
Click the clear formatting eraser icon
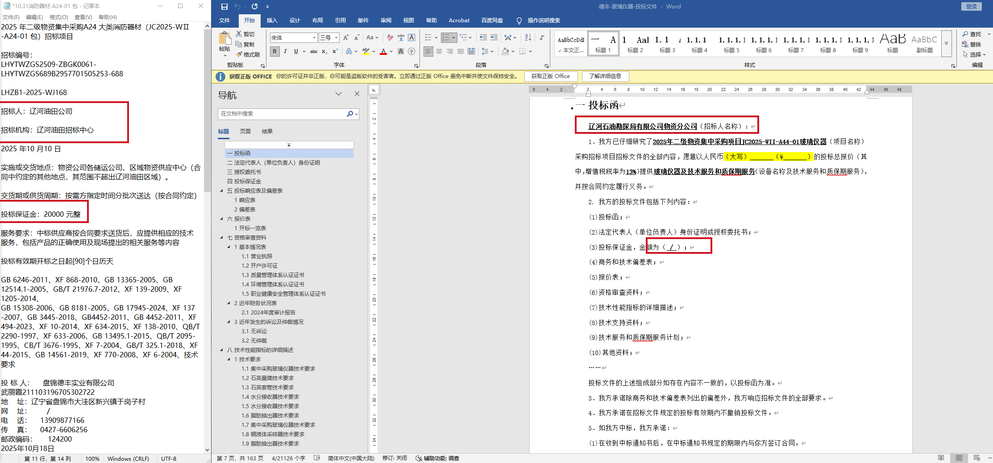(x=390, y=37)
